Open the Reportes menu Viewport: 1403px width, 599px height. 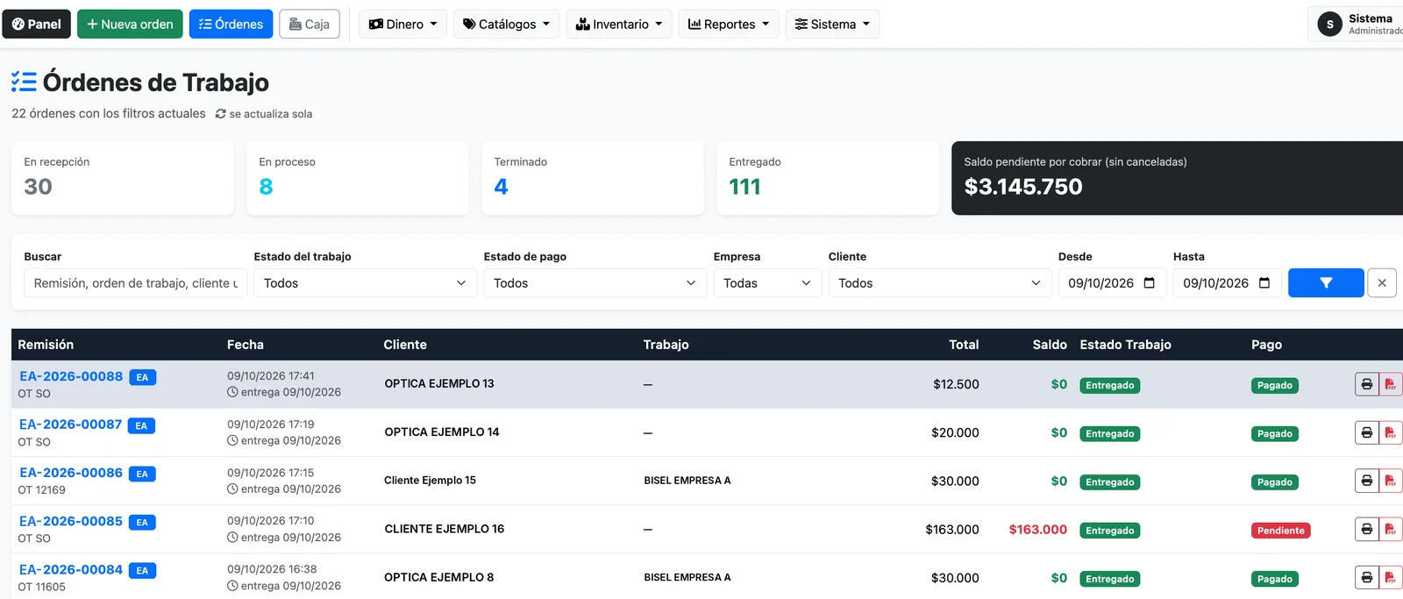(729, 24)
